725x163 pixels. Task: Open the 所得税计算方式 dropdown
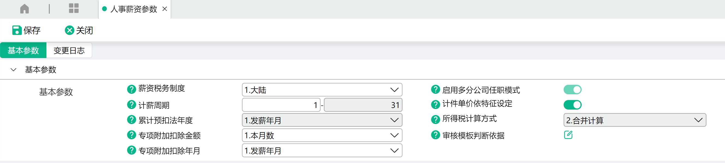[635, 120]
